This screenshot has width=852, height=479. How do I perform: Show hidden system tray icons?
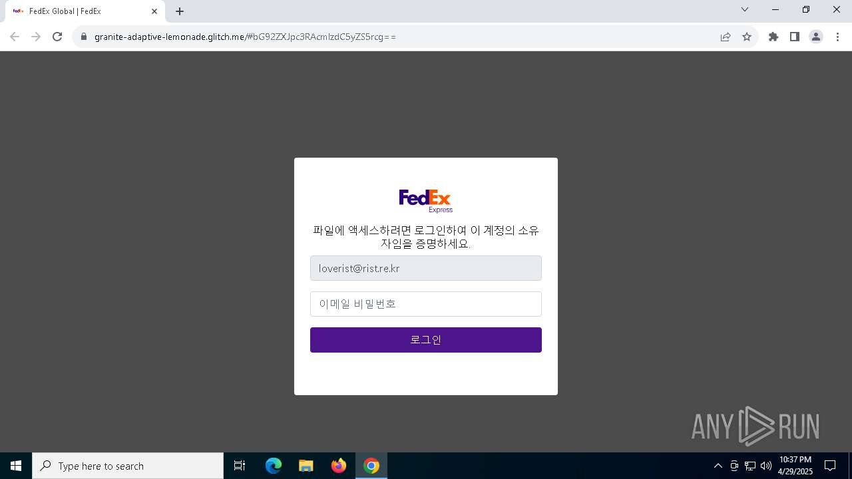click(x=718, y=466)
